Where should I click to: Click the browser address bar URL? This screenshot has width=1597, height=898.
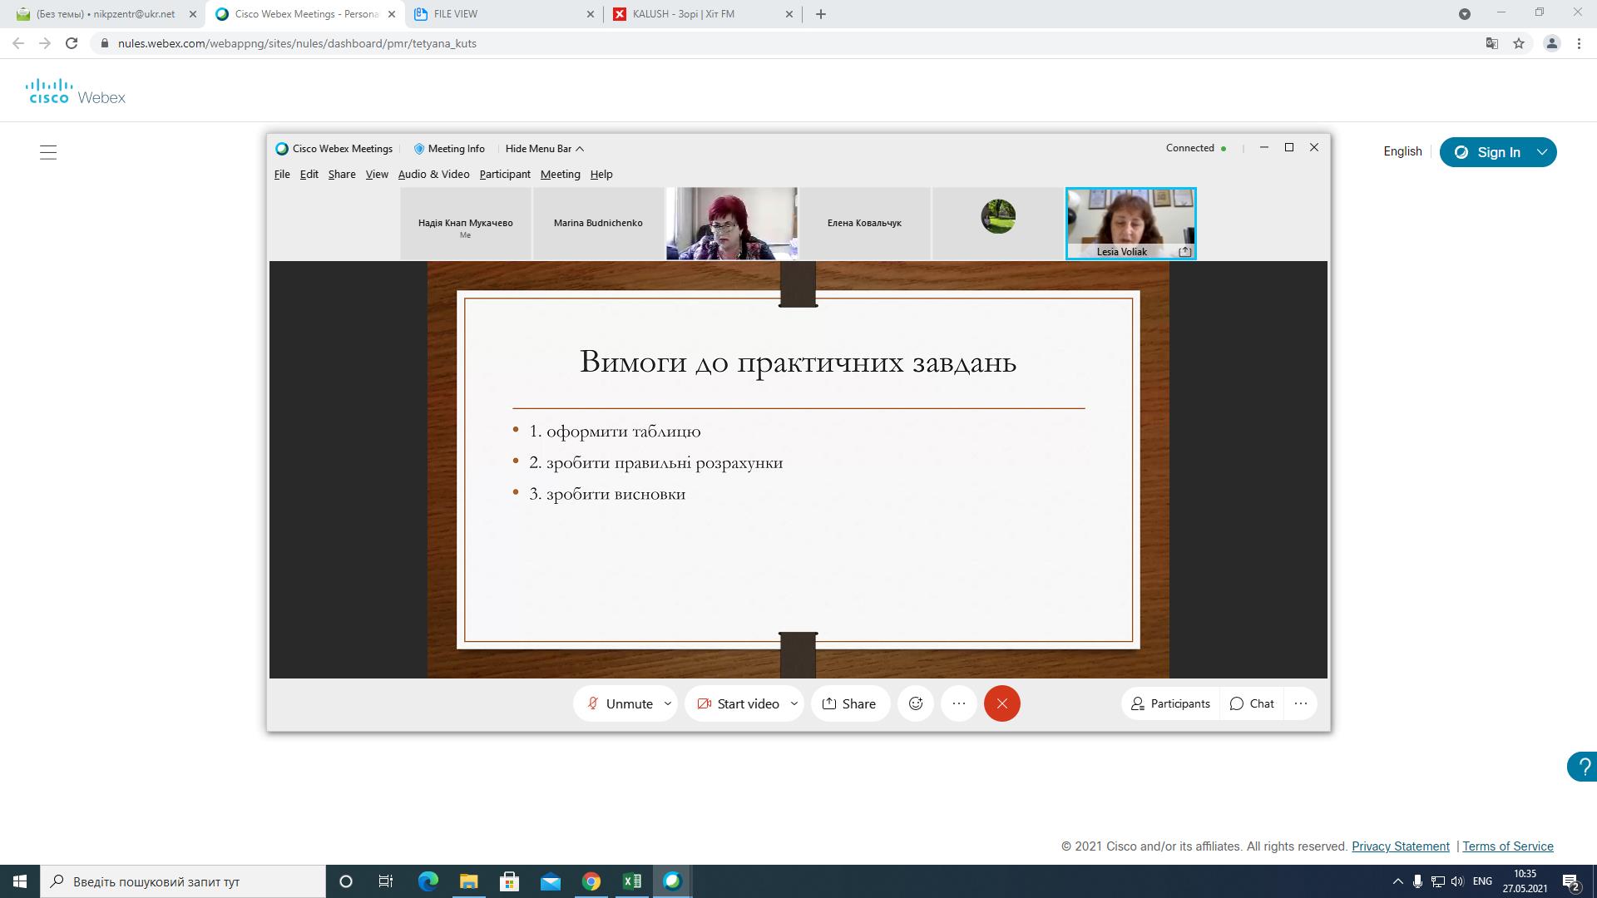(297, 43)
